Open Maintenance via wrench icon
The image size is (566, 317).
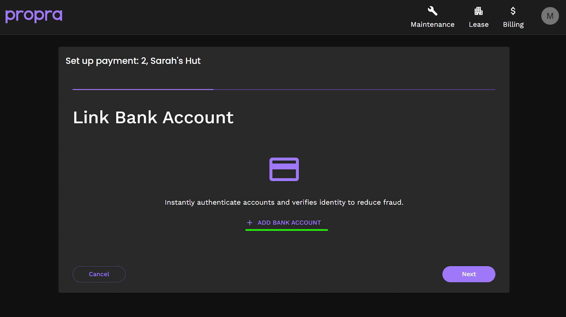coord(432,11)
